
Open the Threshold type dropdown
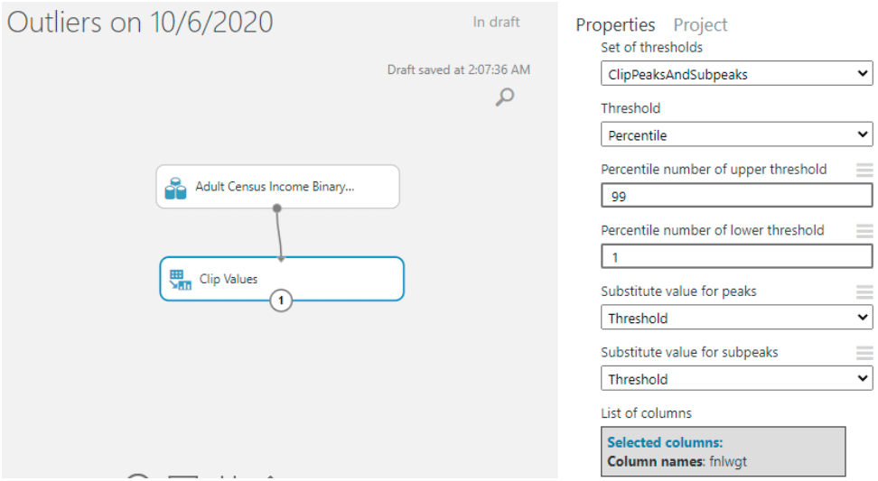736,135
